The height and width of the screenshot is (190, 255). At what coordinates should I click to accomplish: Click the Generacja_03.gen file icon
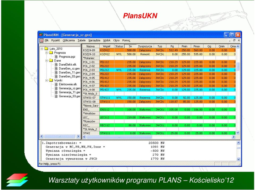point(56,96)
